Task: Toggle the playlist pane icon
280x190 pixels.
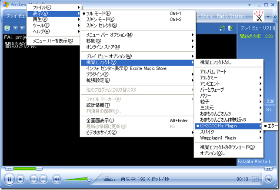Action: (231, 28)
